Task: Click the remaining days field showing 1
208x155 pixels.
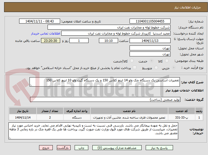Action: 79,41
